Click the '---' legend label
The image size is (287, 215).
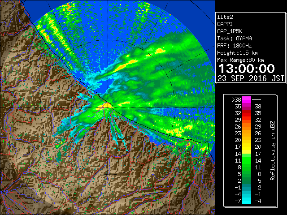pyautogui.click(x=257, y=100)
